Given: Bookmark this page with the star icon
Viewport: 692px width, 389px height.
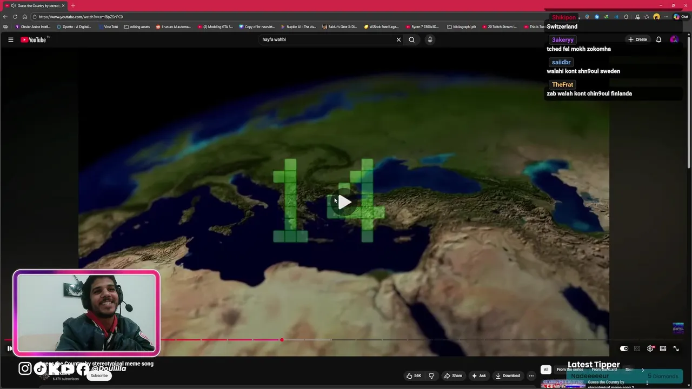Looking at the screenshot, I should [647, 17].
